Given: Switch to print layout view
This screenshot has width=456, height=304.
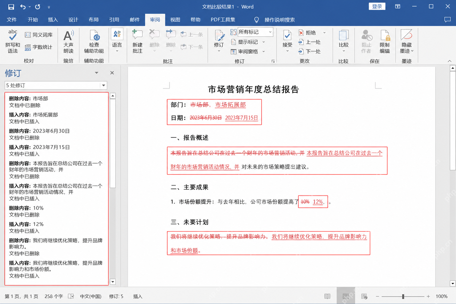Looking at the screenshot, I should point(346,296).
